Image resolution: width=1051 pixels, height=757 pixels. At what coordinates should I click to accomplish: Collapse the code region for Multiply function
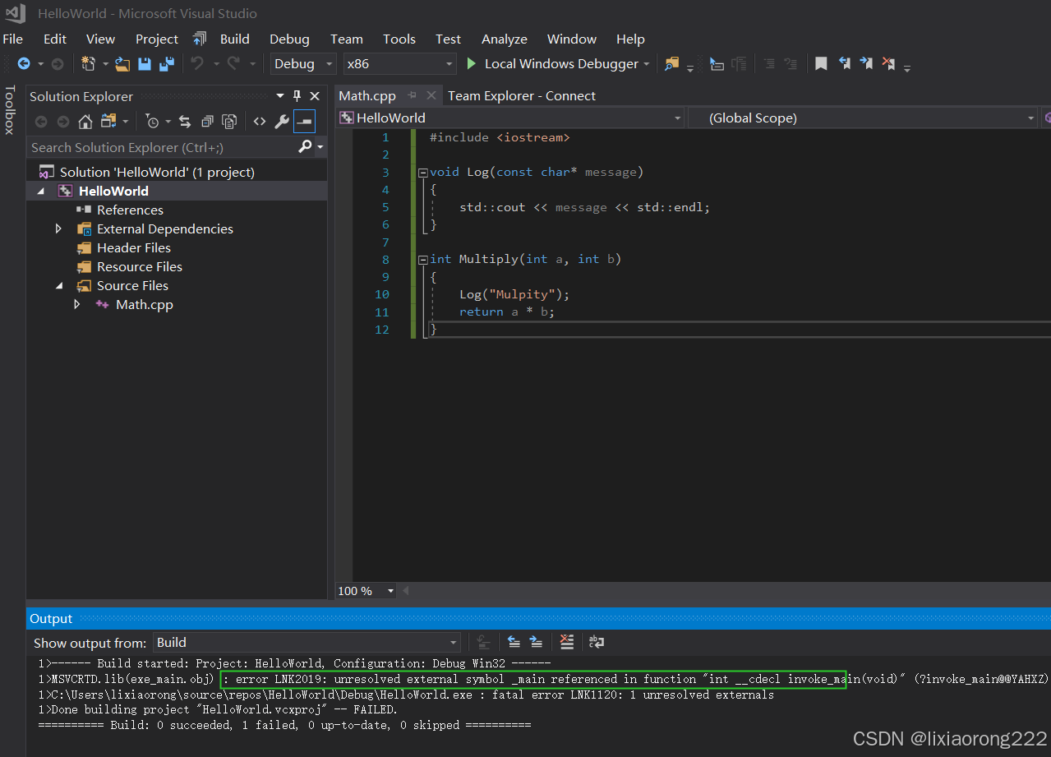(x=422, y=259)
